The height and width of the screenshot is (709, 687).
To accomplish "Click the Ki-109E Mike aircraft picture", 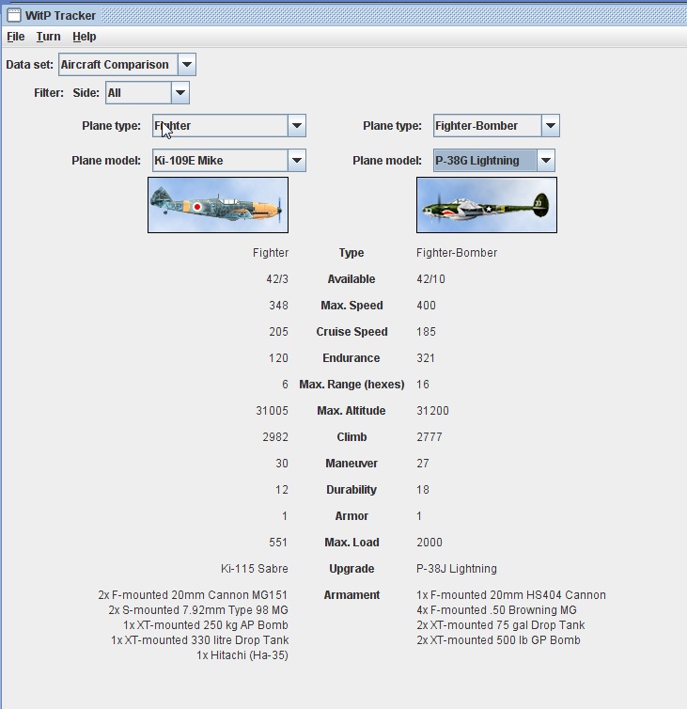I will point(218,205).
